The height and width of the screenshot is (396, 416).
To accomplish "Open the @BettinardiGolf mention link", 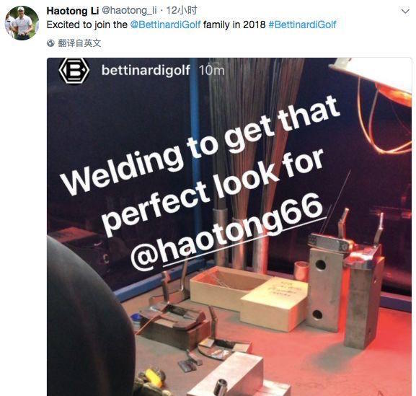I will [x=165, y=25].
